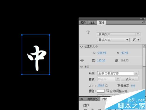Collapse the 位置和大小 section
The height and width of the screenshot is (110, 146).
pos(81,47)
